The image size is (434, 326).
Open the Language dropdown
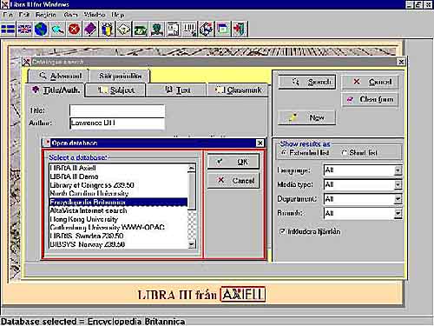point(398,170)
